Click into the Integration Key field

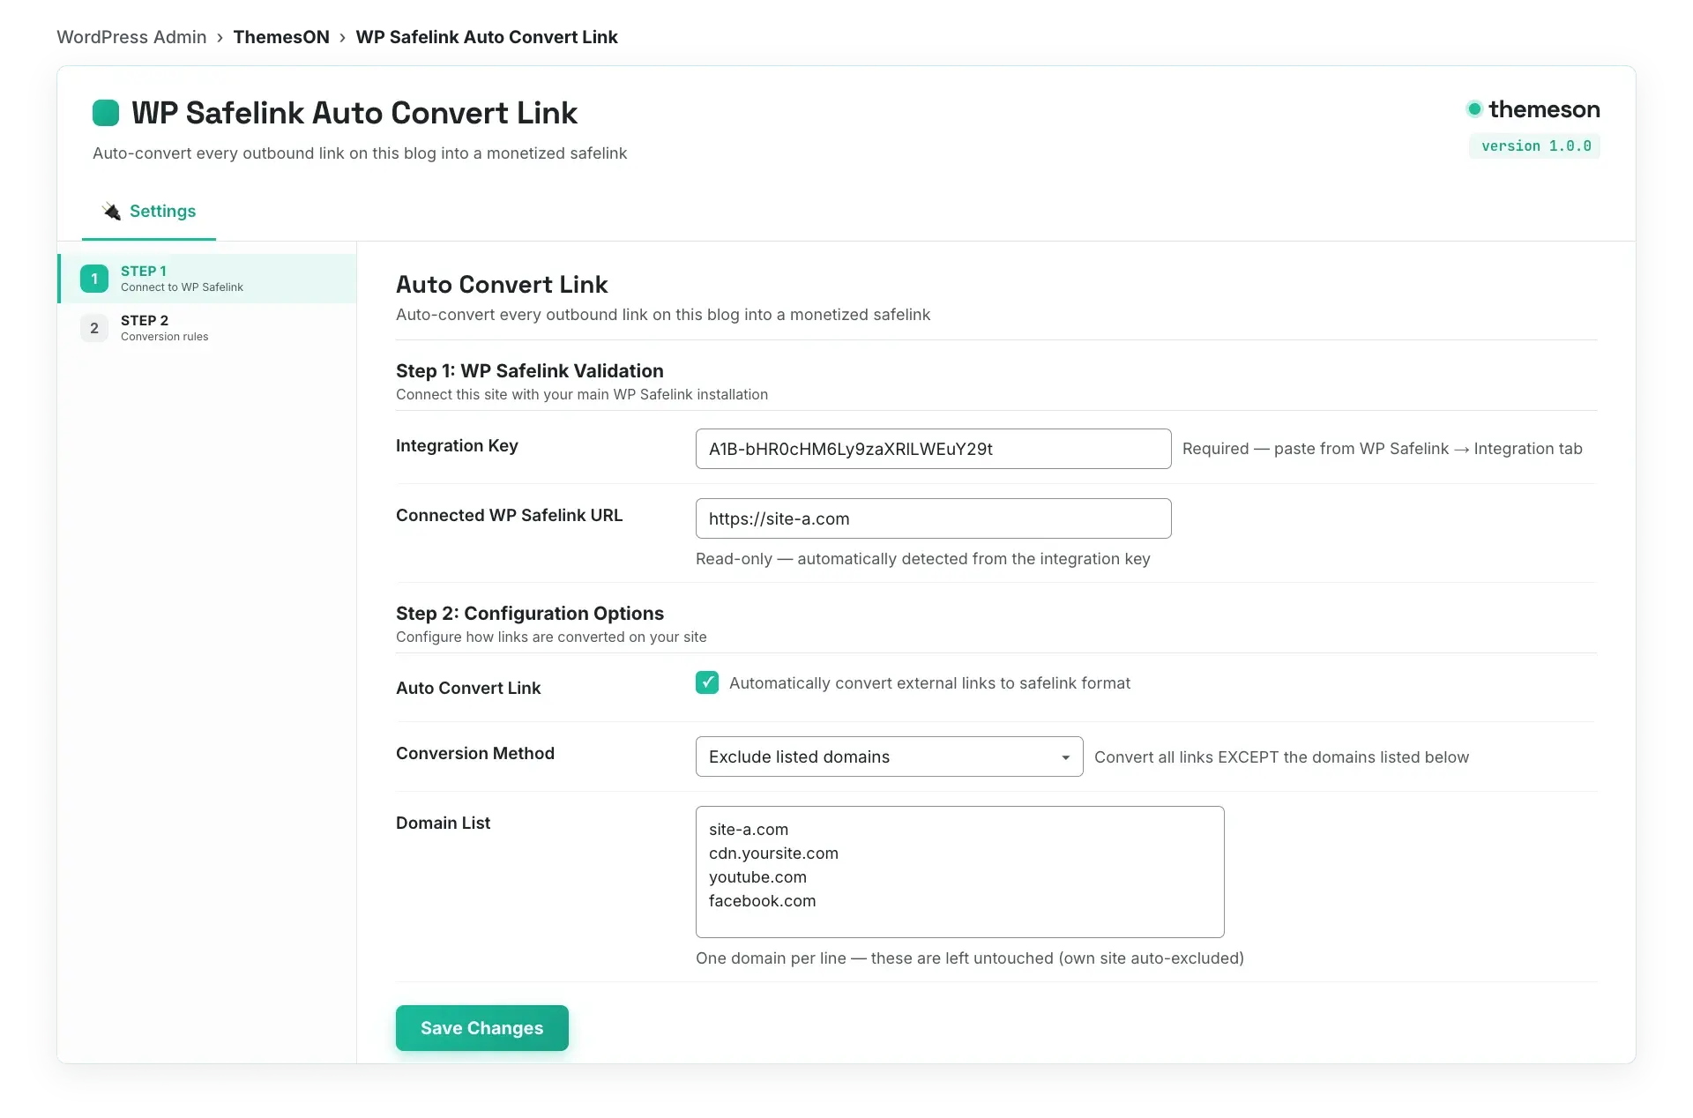[x=933, y=449]
